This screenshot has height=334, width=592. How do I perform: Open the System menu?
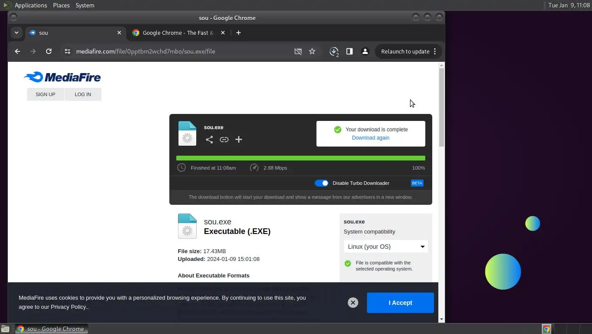(x=85, y=5)
